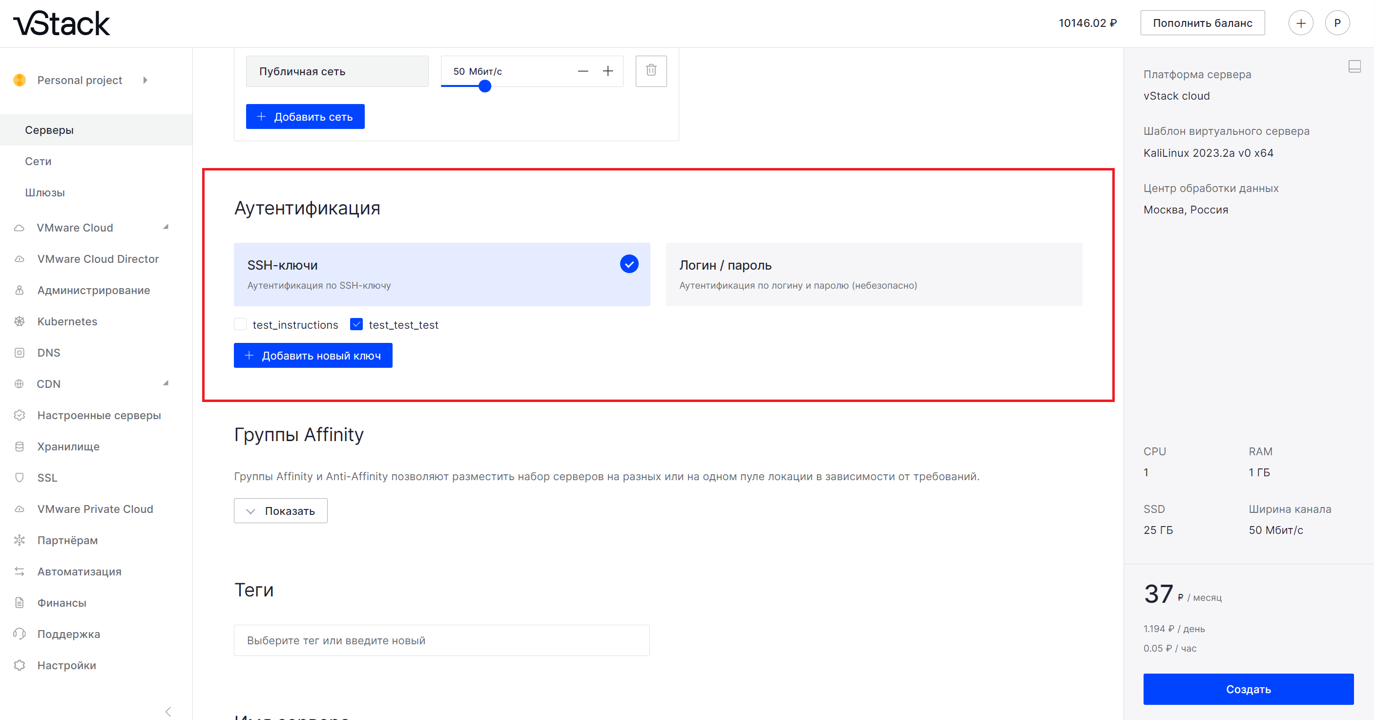
Task: Open VMware Cloud Director section
Action: [x=98, y=259]
